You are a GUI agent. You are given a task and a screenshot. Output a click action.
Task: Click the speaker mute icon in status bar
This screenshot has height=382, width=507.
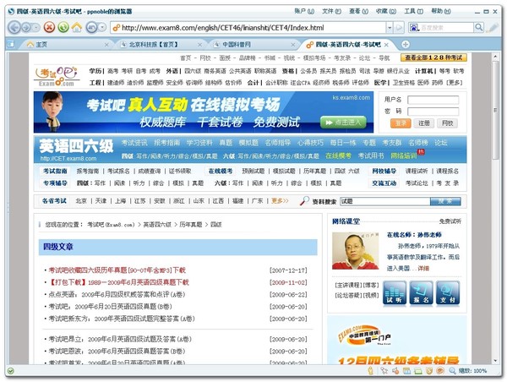tap(395, 371)
